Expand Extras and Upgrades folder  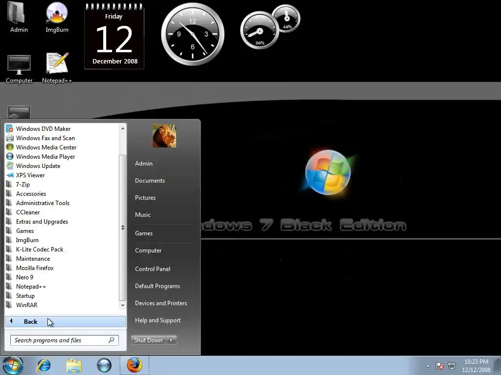coord(37,221)
